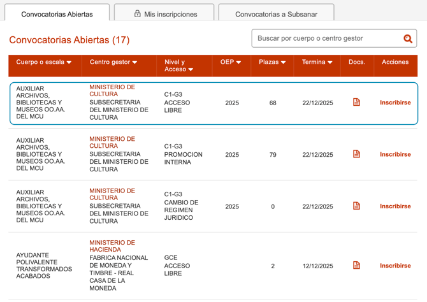The image size is (427, 302).
Task: Click Inscribirse for Ayudante Polivalente row
Action: (x=395, y=266)
